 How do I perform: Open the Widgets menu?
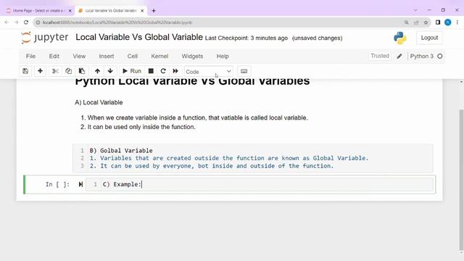(192, 57)
